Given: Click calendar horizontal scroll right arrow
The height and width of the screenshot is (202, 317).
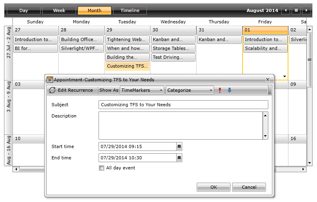Looking at the screenshot, I should tap(303, 169).
